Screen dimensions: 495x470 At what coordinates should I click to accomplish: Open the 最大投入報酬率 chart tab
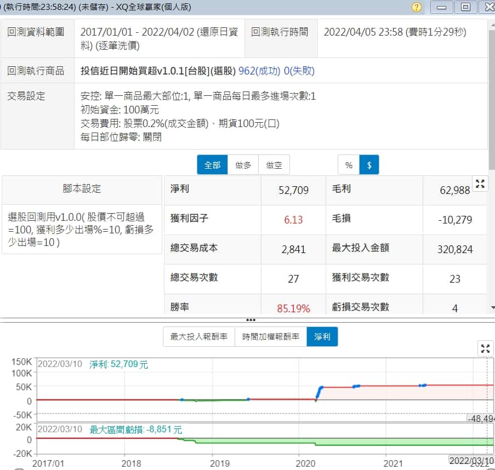pos(199,337)
